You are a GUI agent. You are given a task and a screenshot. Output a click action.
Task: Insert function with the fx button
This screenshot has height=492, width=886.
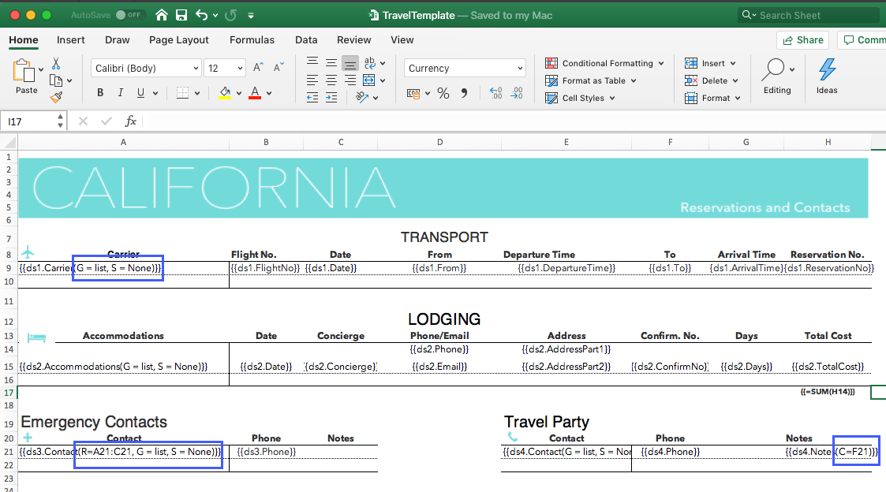130,121
